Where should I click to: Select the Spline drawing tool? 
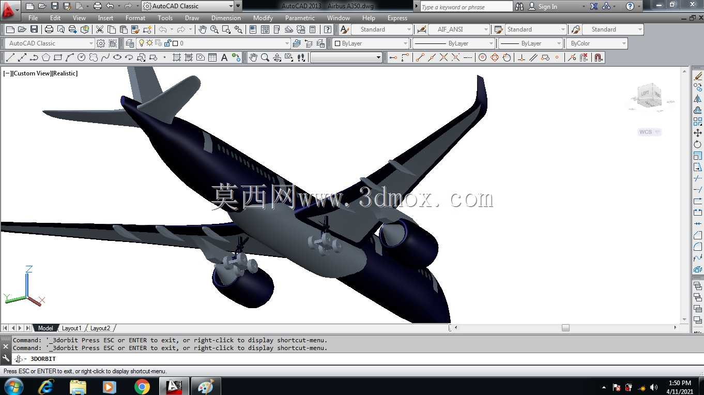click(x=105, y=57)
